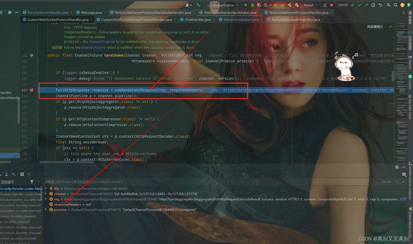Switch to Message.java tab
This screenshot has width=413, height=244.
click(x=91, y=12)
